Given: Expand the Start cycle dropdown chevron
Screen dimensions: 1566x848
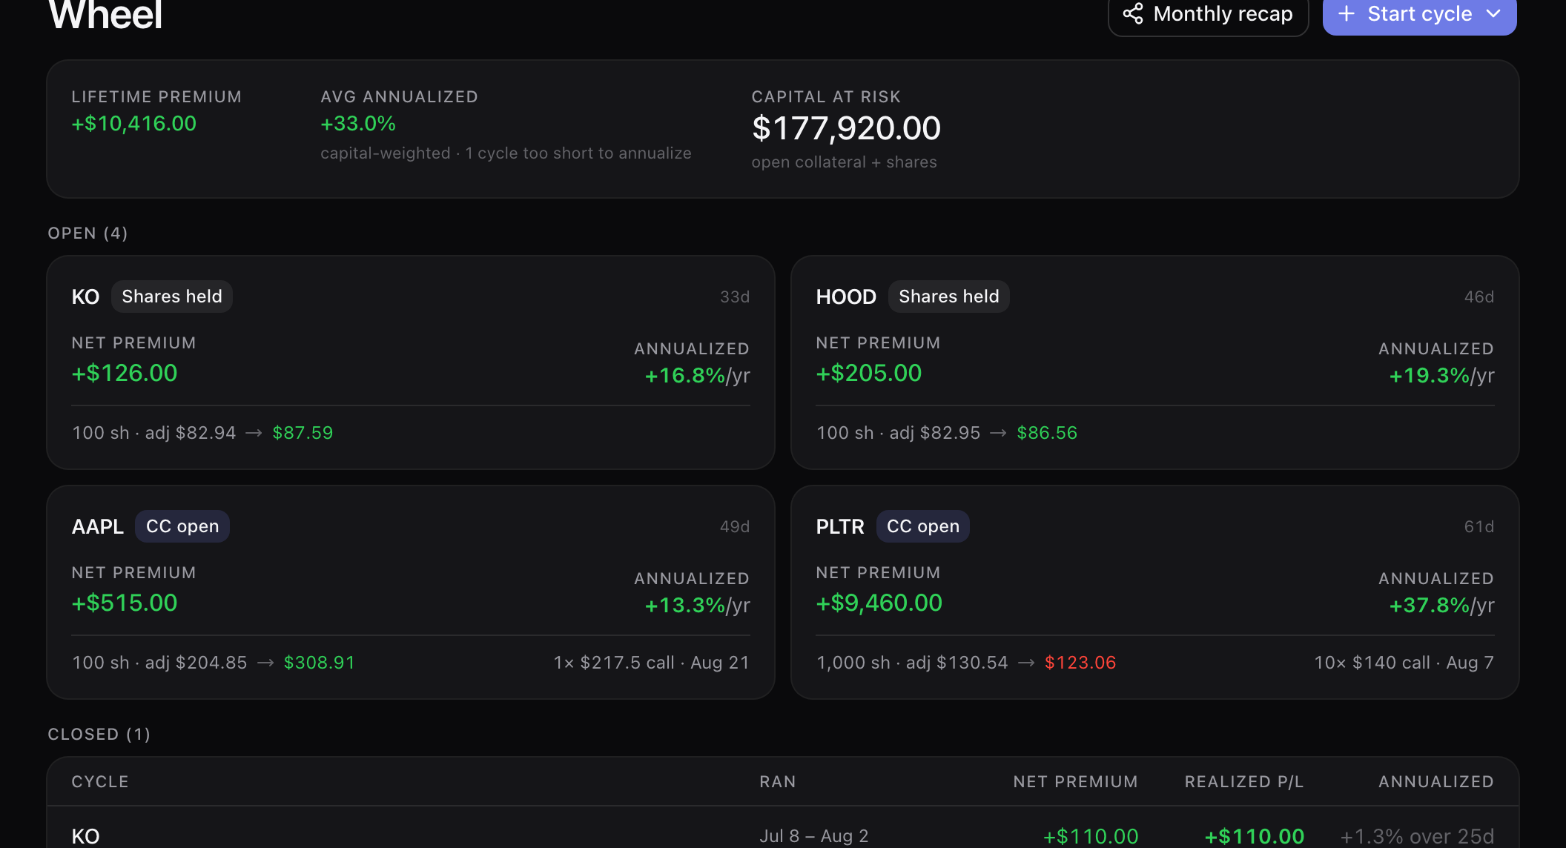Looking at the screenshot, I should click(1493, 13).
